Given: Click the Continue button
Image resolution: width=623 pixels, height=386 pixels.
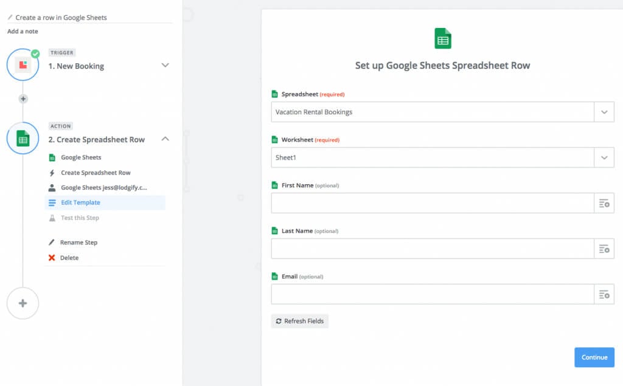Looking at the screenshot, I should click(x=594, y=357).
